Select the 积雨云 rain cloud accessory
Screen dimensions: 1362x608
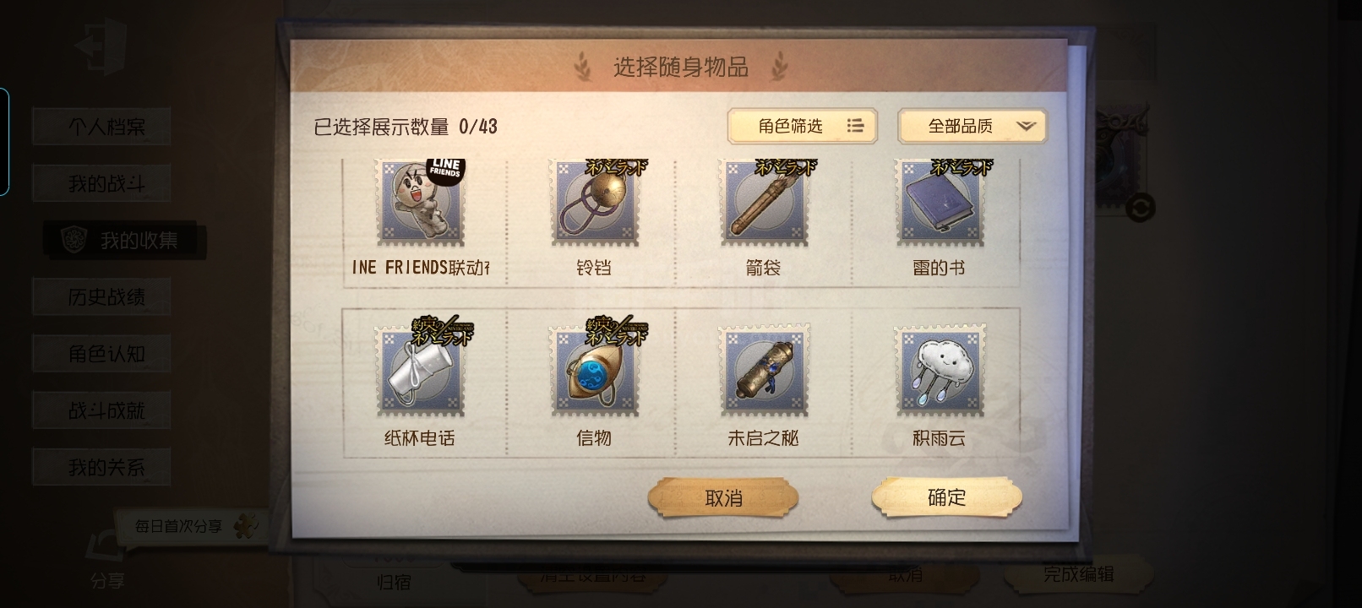tap(939, 371)
